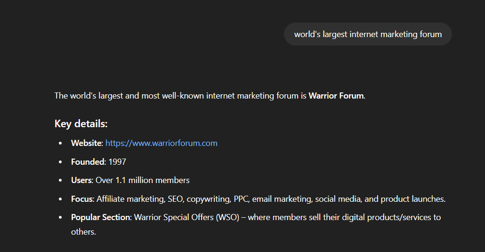This screenshot has width=485, height=252.
Task: Open the warriorforum.com website link
Action: [x=161, y=143]
